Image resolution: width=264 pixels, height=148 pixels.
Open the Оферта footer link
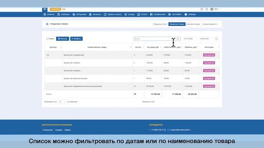click(68, 130)
